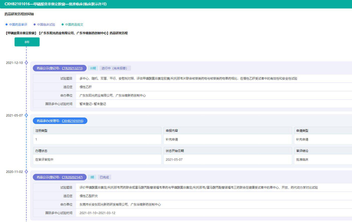Click the 2021-05-07 timeline date label

[x=15, y=115]
